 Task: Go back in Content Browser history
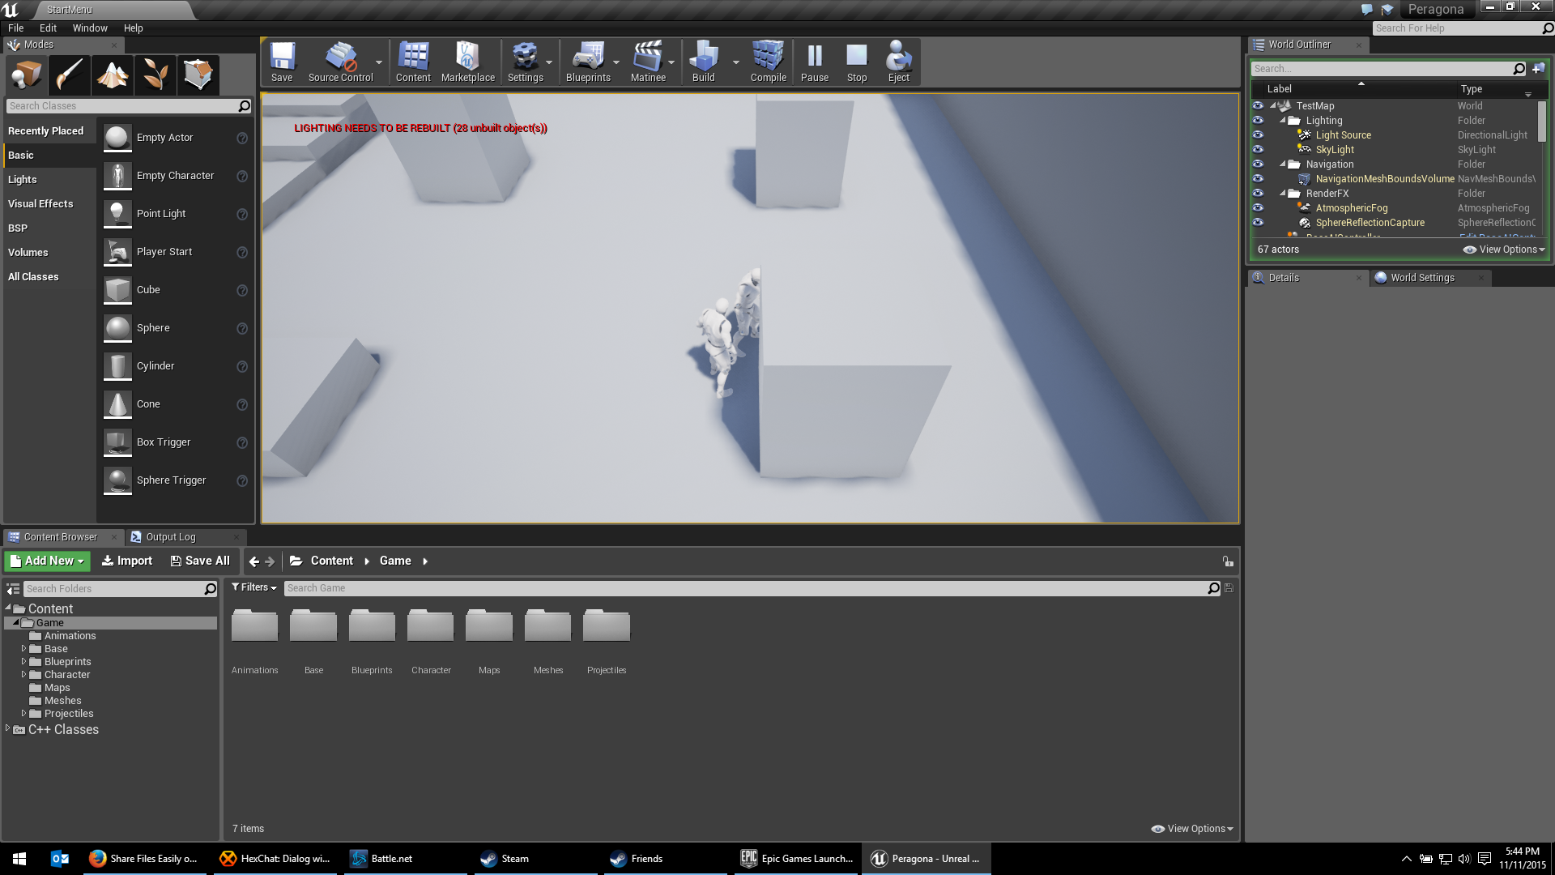click(254, 561)
